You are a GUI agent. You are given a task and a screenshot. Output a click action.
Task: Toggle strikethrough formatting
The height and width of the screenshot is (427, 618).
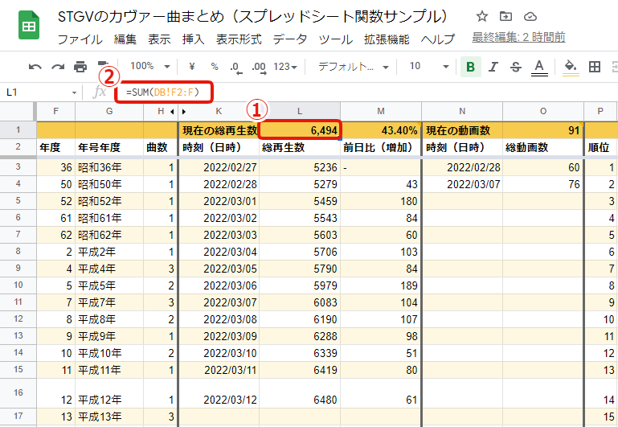[515, 67]
